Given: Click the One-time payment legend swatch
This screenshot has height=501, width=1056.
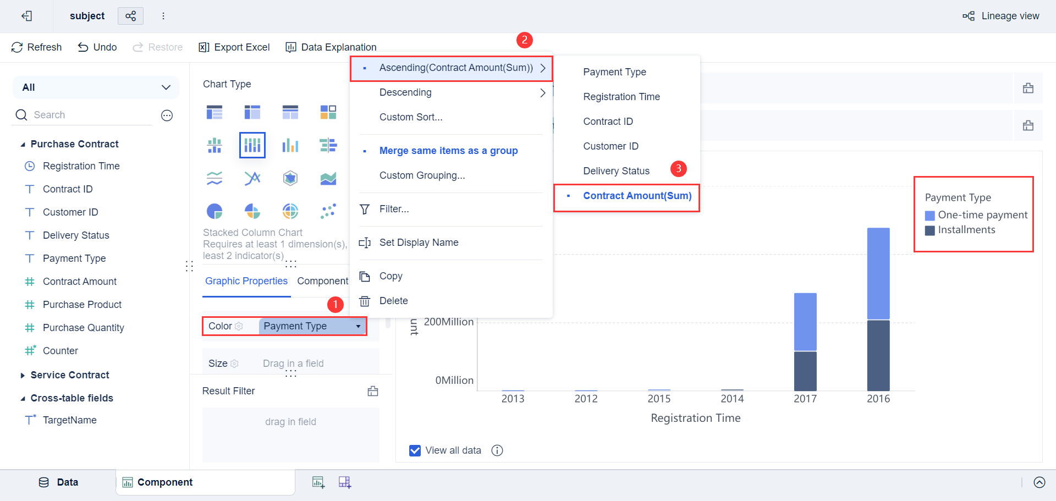Looking at the screenshot, I should point(930,215).
